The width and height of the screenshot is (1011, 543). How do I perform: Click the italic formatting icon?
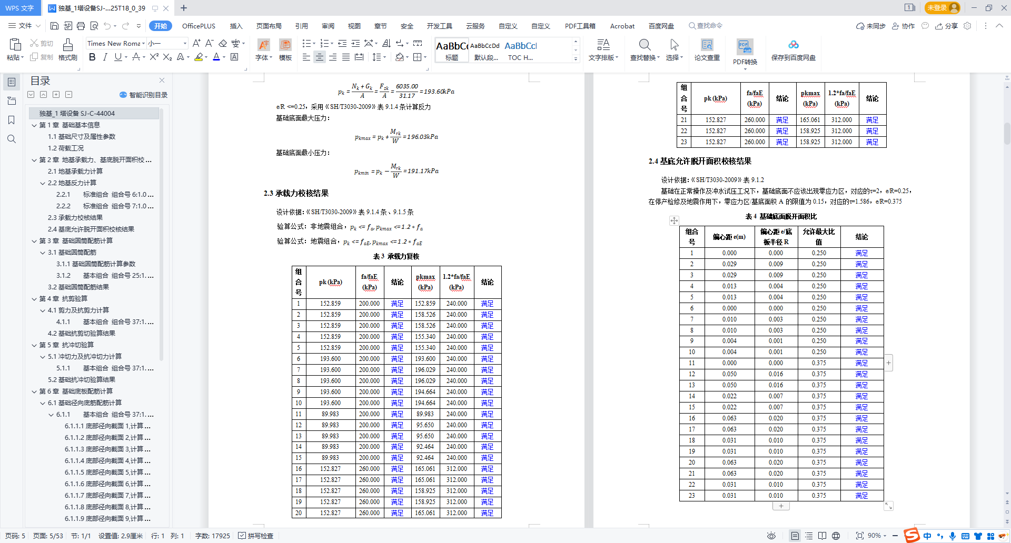pyautogui.click(x=105, y=57)
